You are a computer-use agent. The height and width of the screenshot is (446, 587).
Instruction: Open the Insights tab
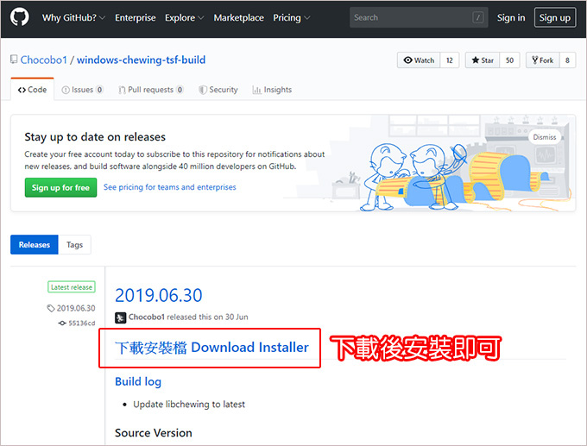[x=272, y=90]
